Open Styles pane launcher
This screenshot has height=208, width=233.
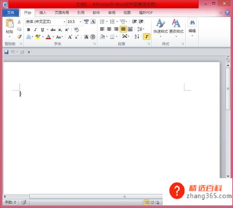click(183, 44)
